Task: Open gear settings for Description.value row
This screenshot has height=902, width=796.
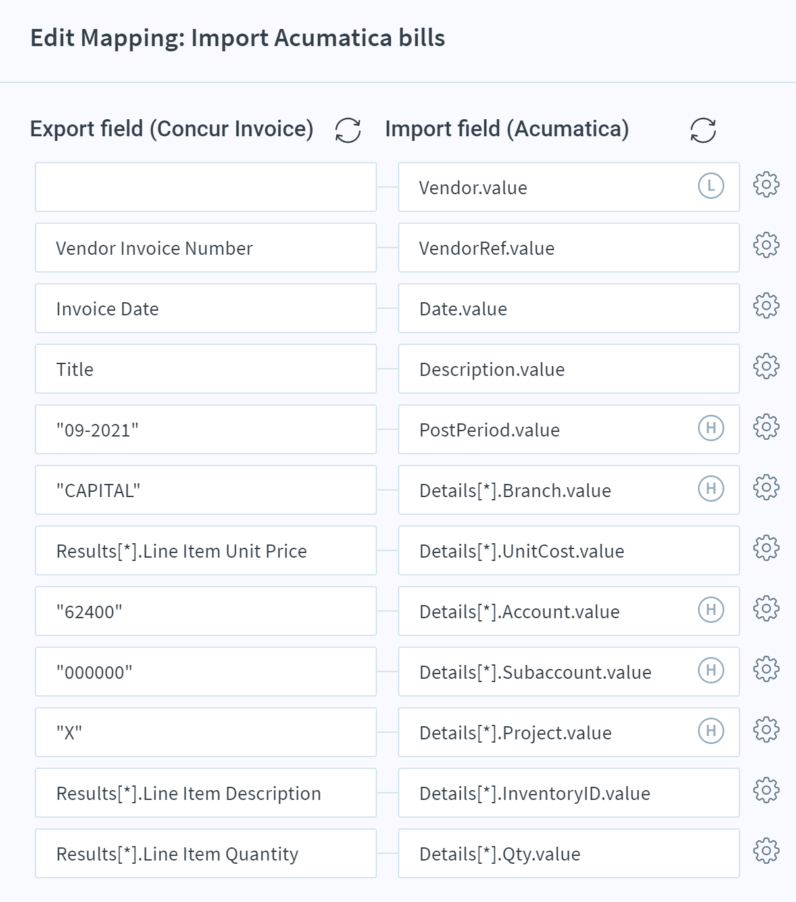Action: coord(766,367)
